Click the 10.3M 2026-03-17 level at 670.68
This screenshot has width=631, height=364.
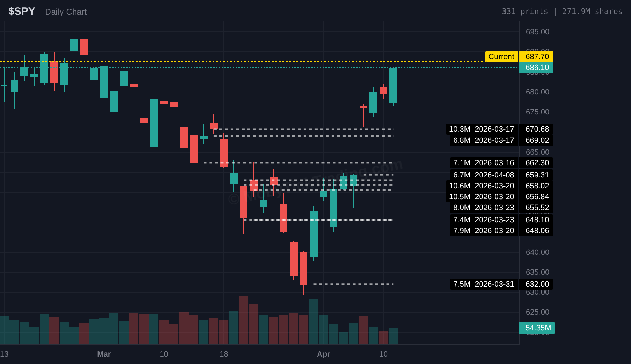(499, 129)
